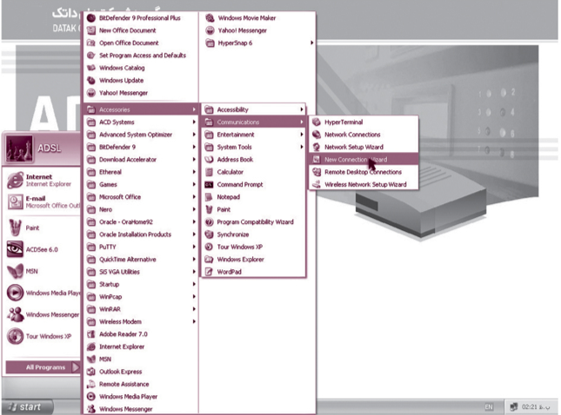Launch Program Compatibility Wizard
The height and width of the screenshot is (415, 561).
click(x=253, y=222)
